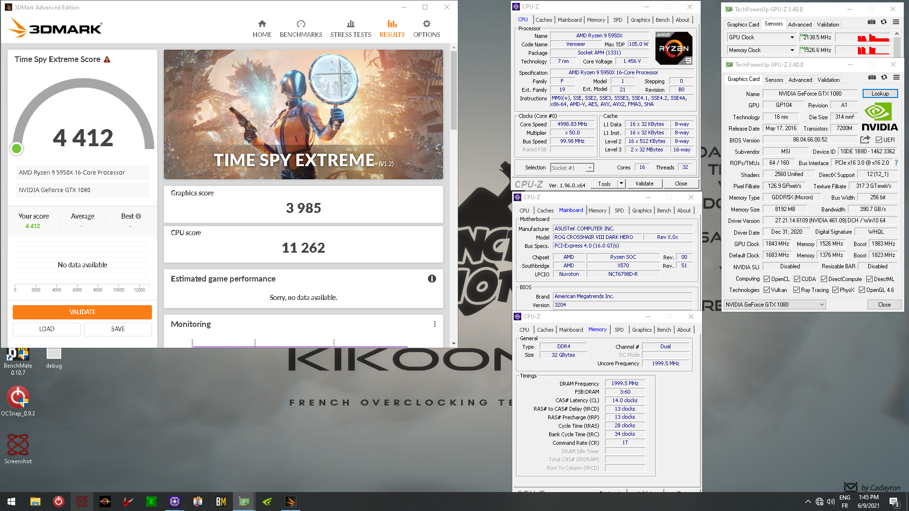Open the 3DMark Stress Tests section
Image resolution: width=909 pixels, height=511 pixels.
(x=350, y=29)
